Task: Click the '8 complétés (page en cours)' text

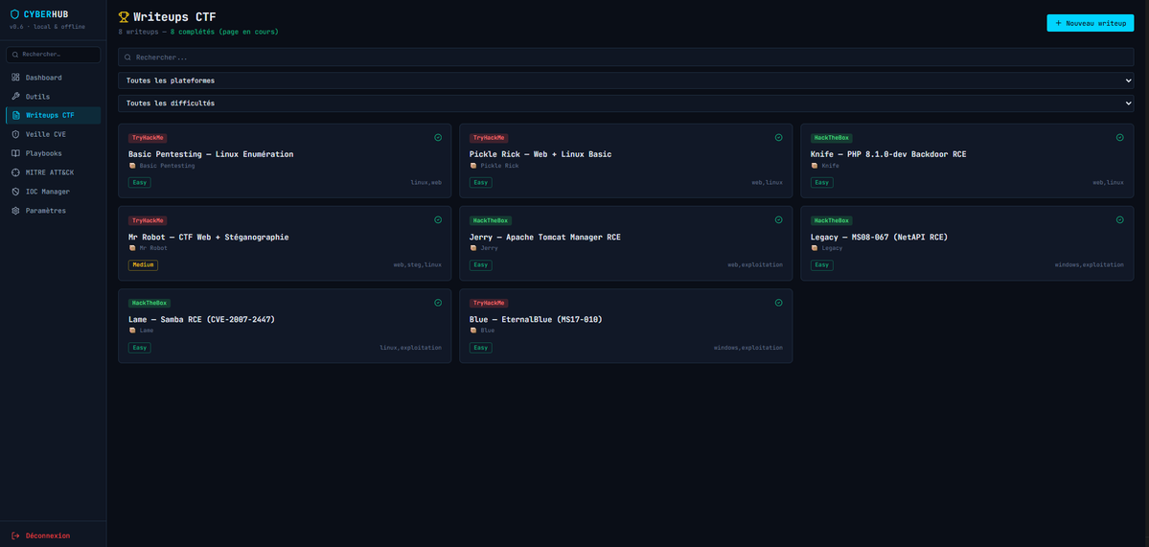Action: (x=224, y=33)
